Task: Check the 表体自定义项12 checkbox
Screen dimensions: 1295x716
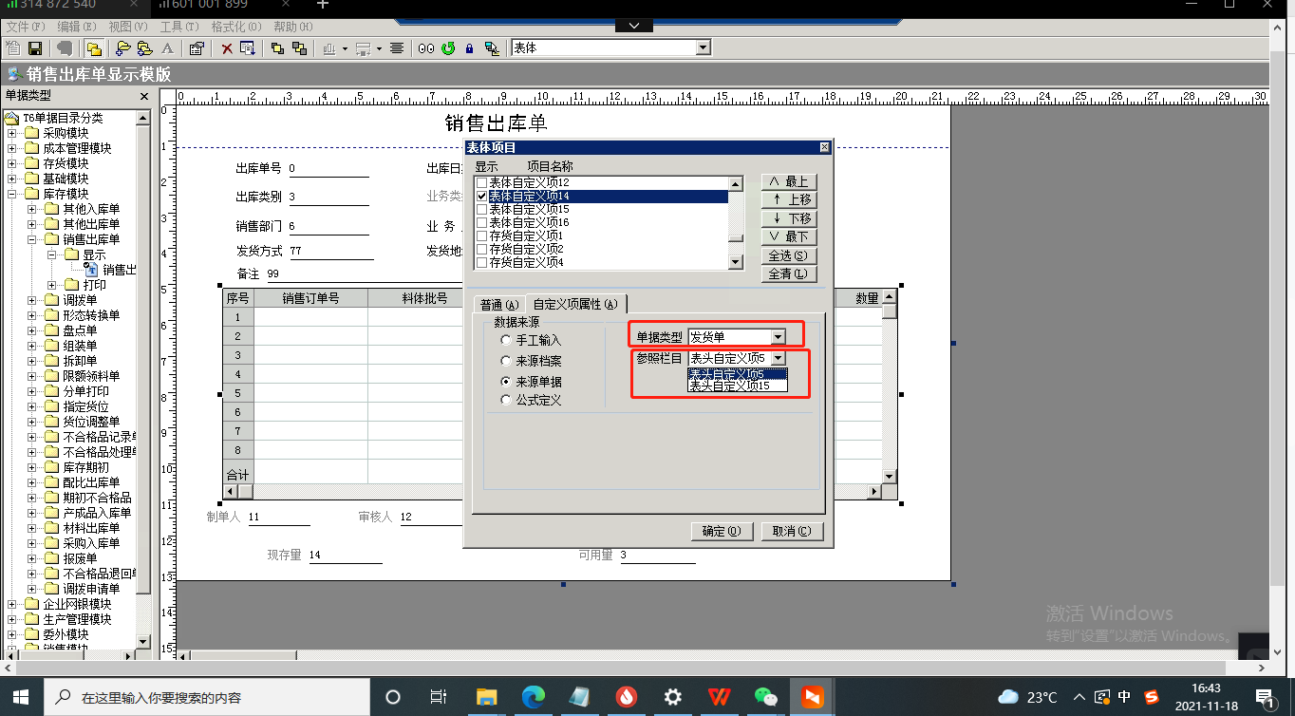Action: click(481, 182)
